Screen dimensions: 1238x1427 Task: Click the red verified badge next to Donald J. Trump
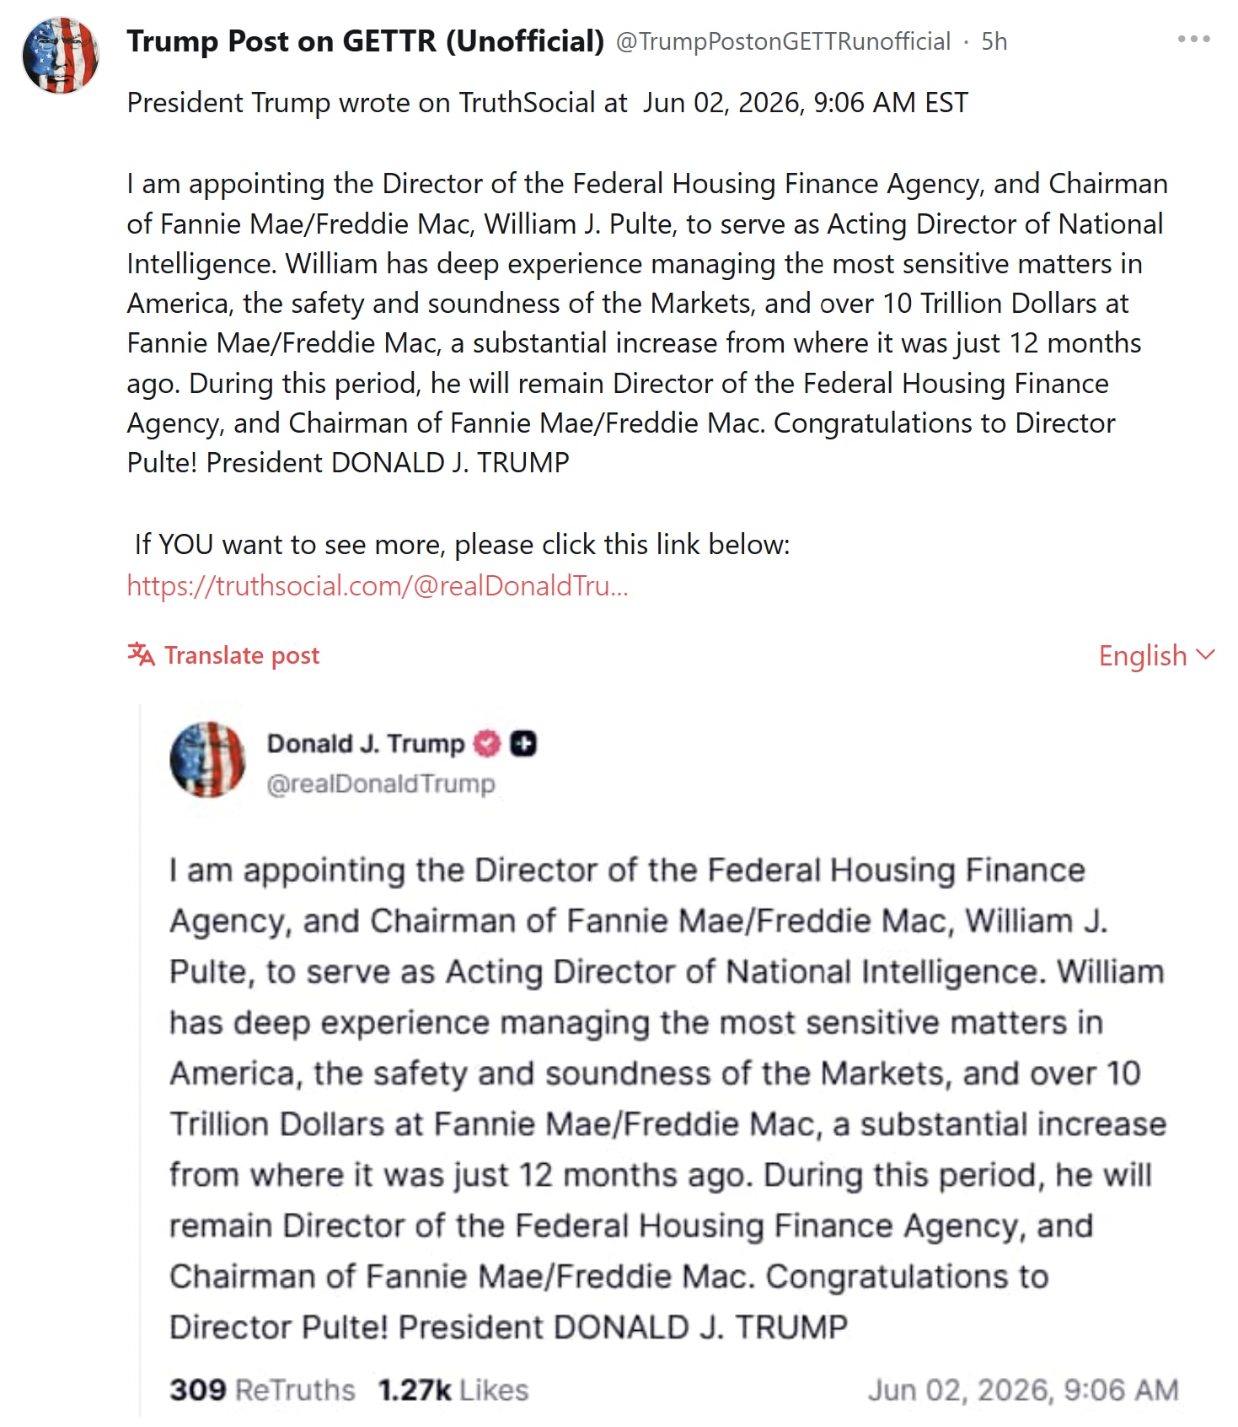tap(486, 744)
